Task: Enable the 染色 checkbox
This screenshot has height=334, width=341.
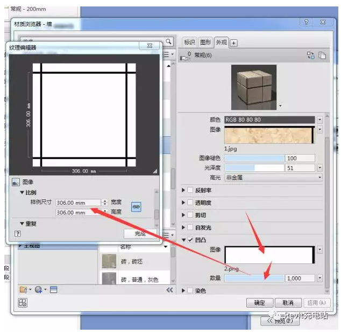Action: [x=190, y=290]
